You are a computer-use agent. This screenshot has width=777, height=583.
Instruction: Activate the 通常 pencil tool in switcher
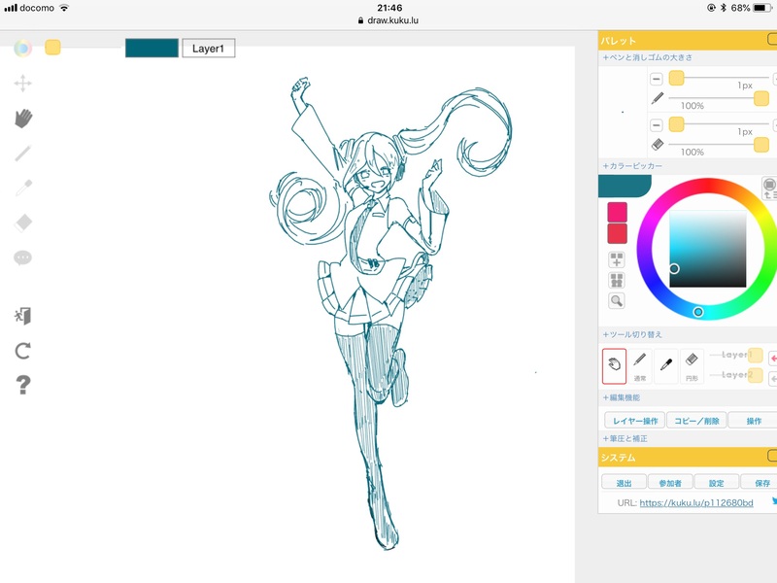point(640,366)
